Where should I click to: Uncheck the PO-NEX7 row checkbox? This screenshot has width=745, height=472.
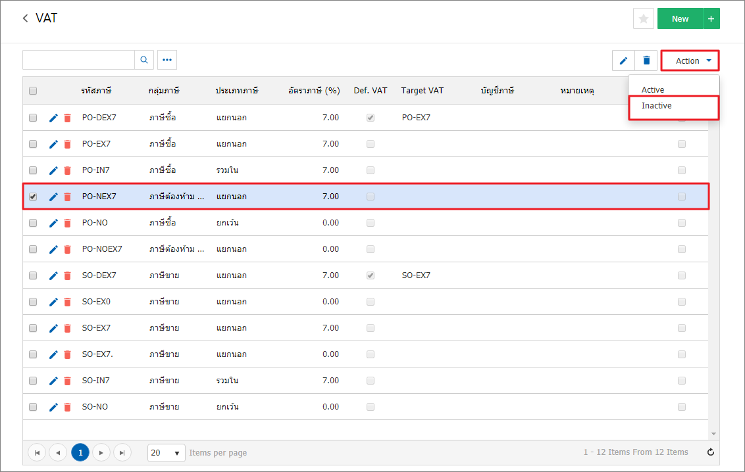[x=33, y=197]
